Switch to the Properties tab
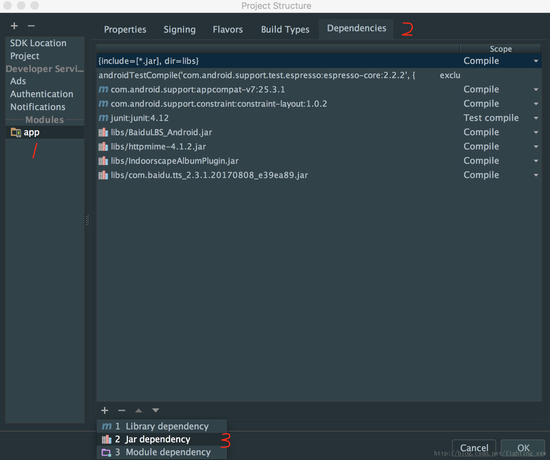550x460 pixels. 125,30
